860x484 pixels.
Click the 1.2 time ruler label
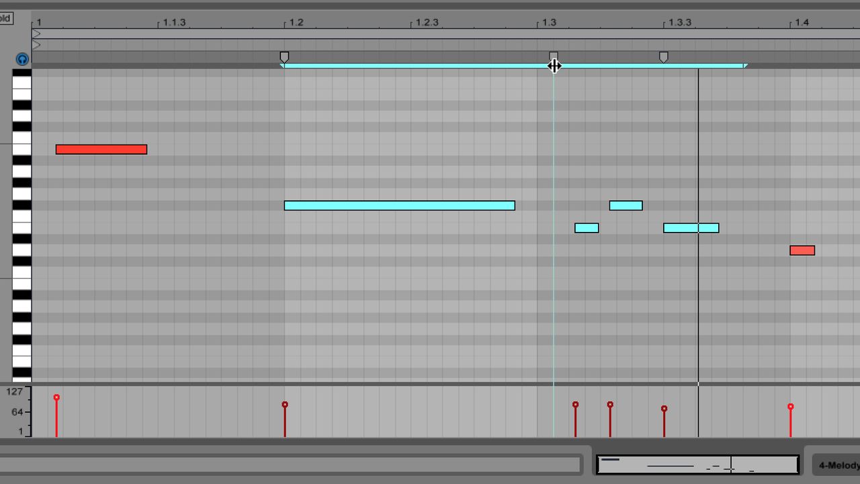pyautogui.click(x=296, y=22)
